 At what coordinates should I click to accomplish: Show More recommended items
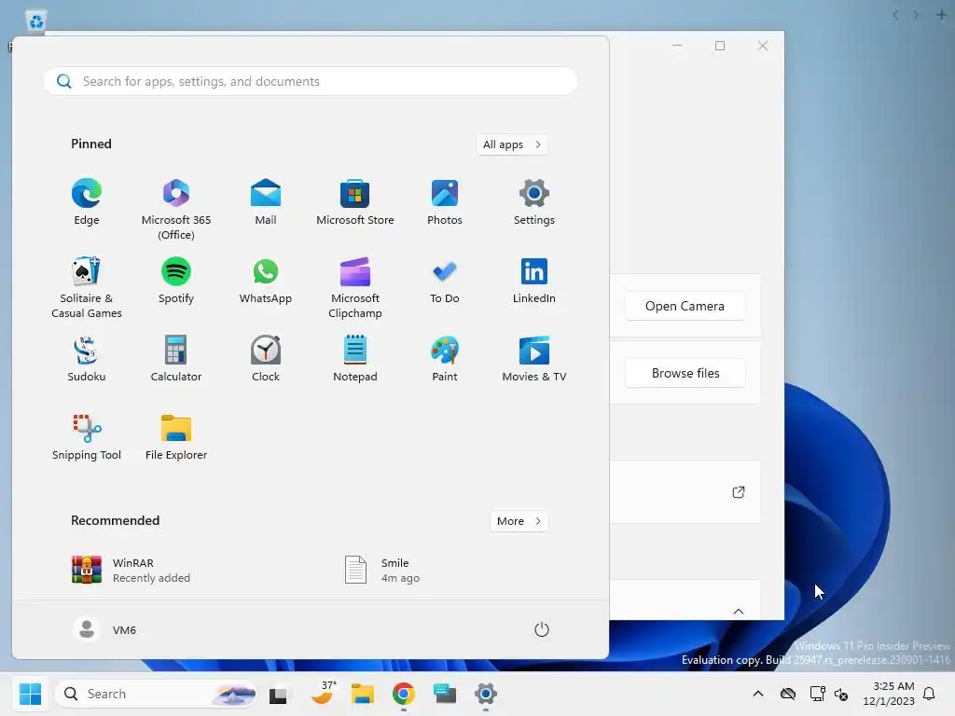519,521
